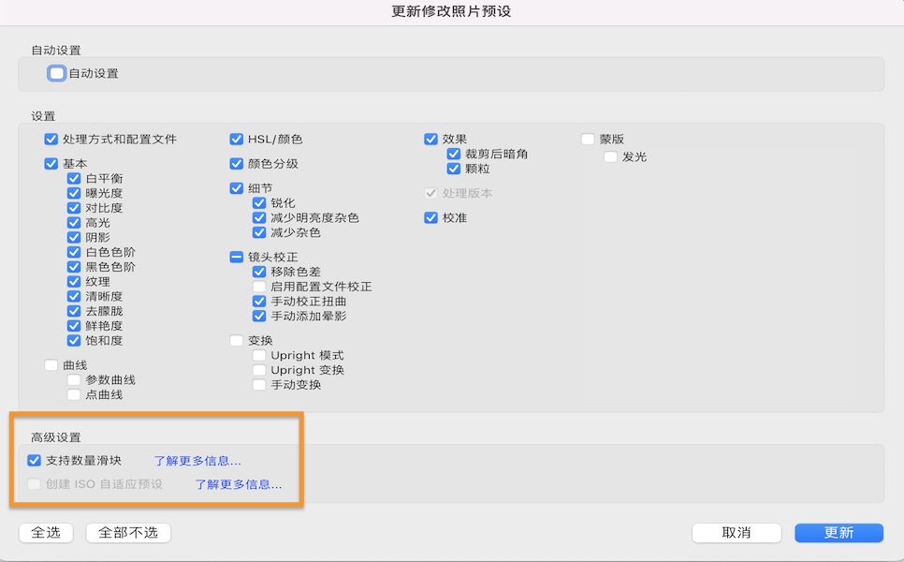904x562 pixels.
Task: Click the partially checked 镜头校正 checkbox
Action: (x=237, y=256)
